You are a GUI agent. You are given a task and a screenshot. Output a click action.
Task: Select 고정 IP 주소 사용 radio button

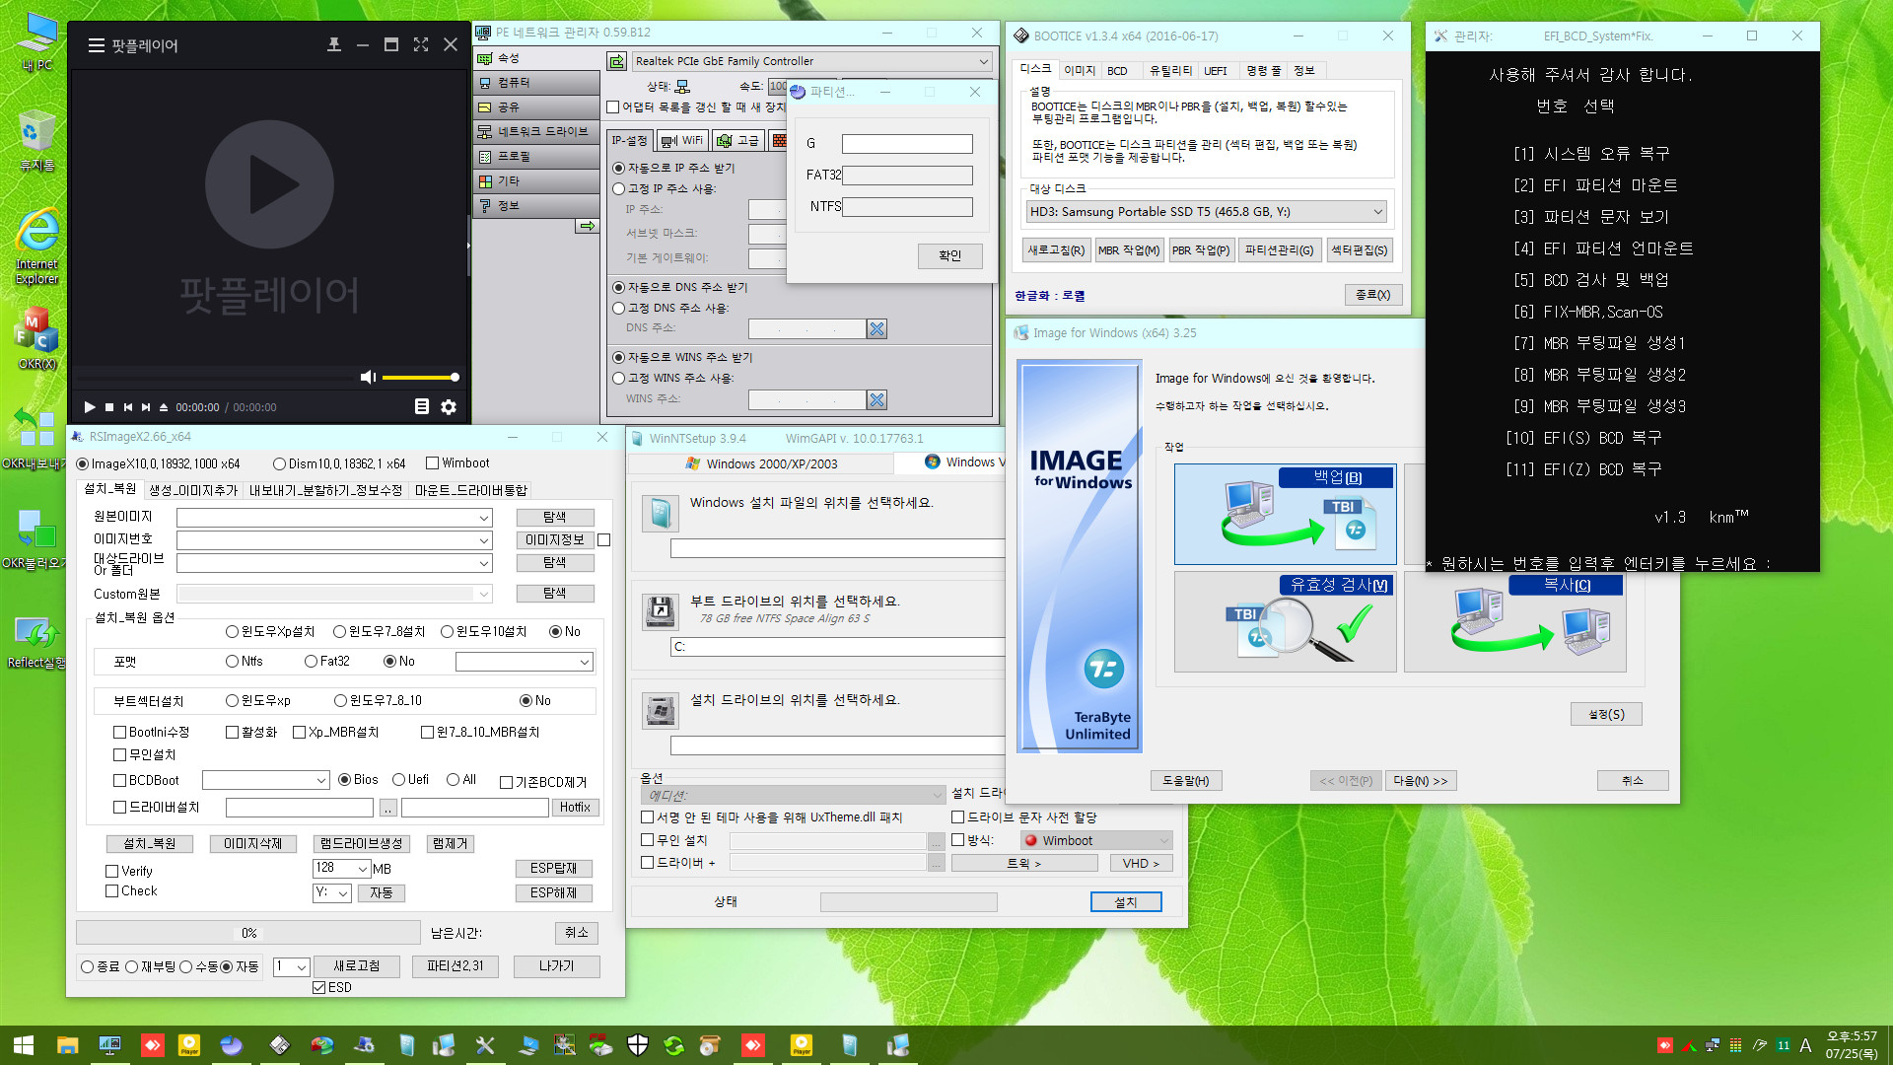(618, 188)
